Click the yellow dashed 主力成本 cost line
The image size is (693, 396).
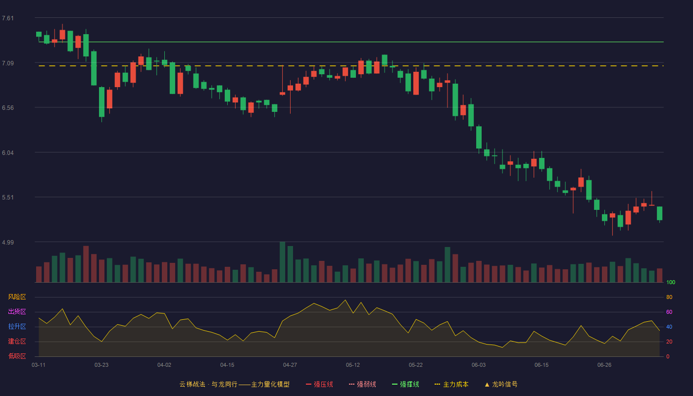pos(351,66)
